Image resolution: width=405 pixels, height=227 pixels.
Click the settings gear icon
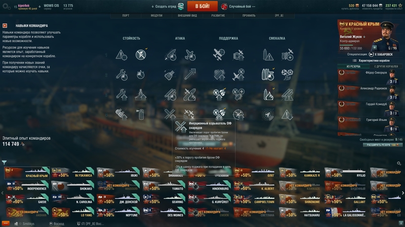pyautogui.click(x=6, y=7)
